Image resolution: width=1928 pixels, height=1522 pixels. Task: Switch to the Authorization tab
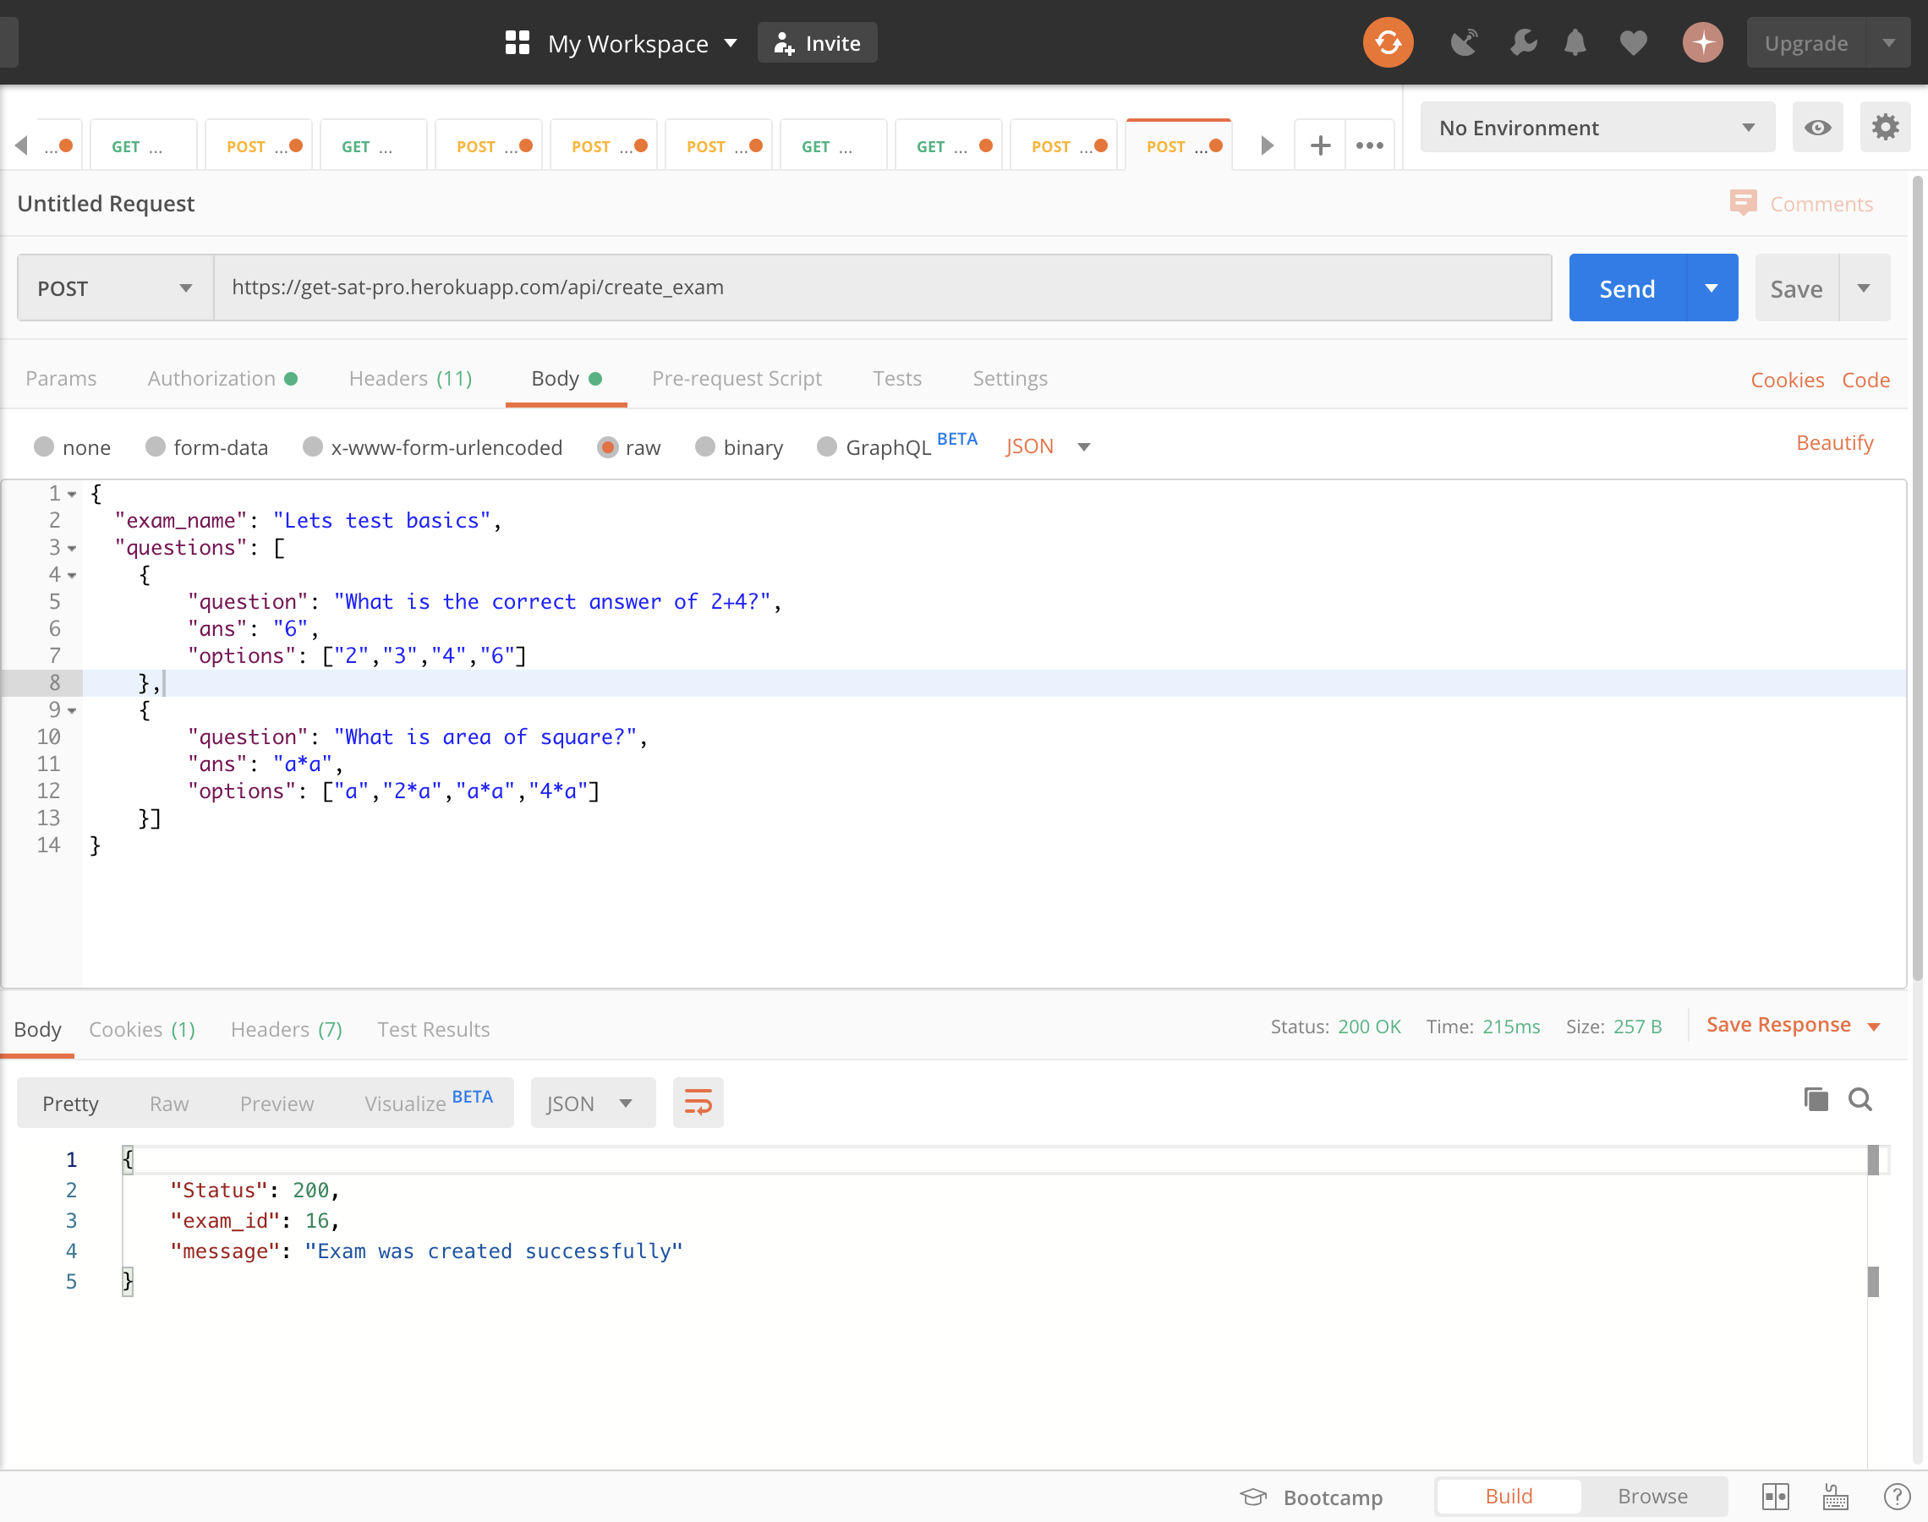click(219, 377)
